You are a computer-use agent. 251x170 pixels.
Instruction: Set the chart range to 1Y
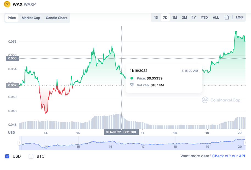point(194,18)
